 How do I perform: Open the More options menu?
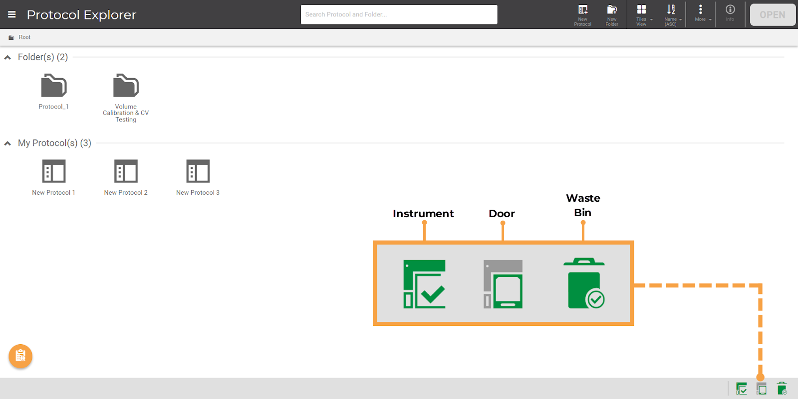(x=701, y=13)
